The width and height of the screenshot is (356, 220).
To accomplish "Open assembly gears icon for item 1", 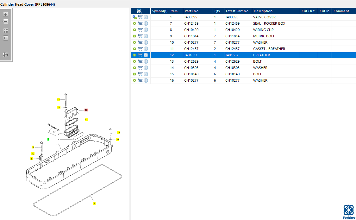I will 134,17.
